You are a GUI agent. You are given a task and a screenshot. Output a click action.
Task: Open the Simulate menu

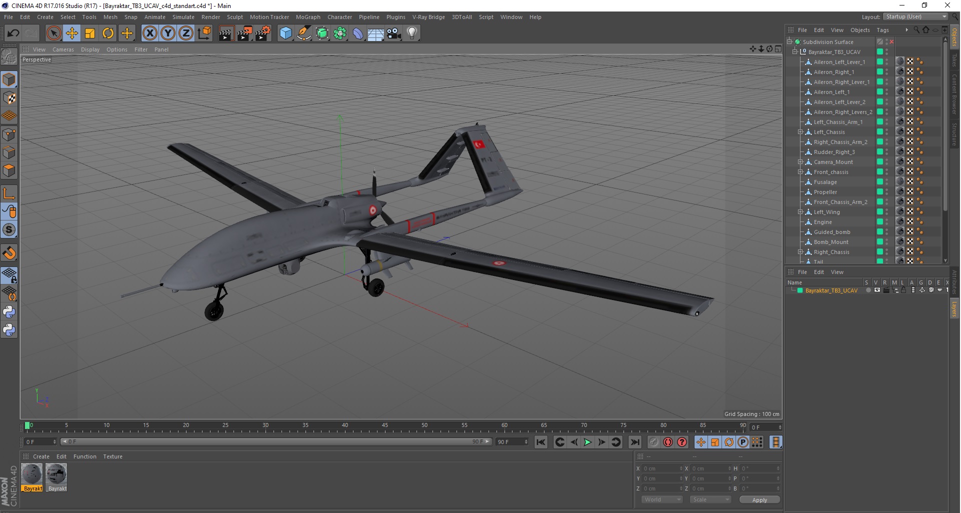(183, 17)
